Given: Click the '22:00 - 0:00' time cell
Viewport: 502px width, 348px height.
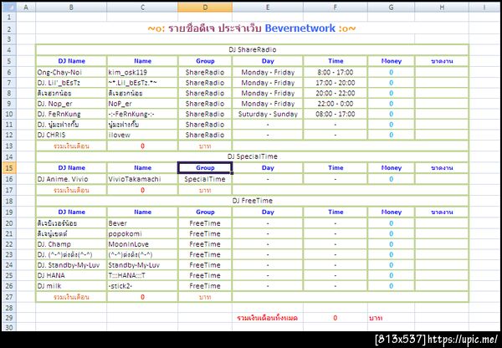Looking at the screenshot, I should 336,104.
